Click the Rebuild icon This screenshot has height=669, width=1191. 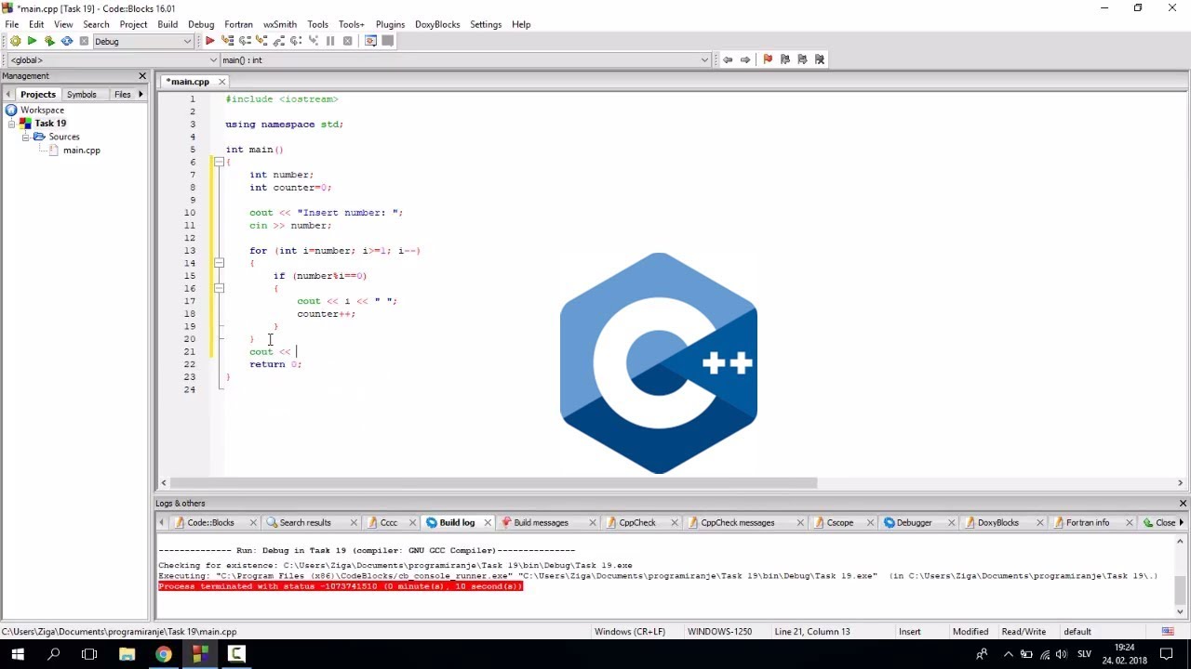pos(67,41)
